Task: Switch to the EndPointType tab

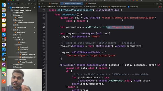Action: click(91, 4)
